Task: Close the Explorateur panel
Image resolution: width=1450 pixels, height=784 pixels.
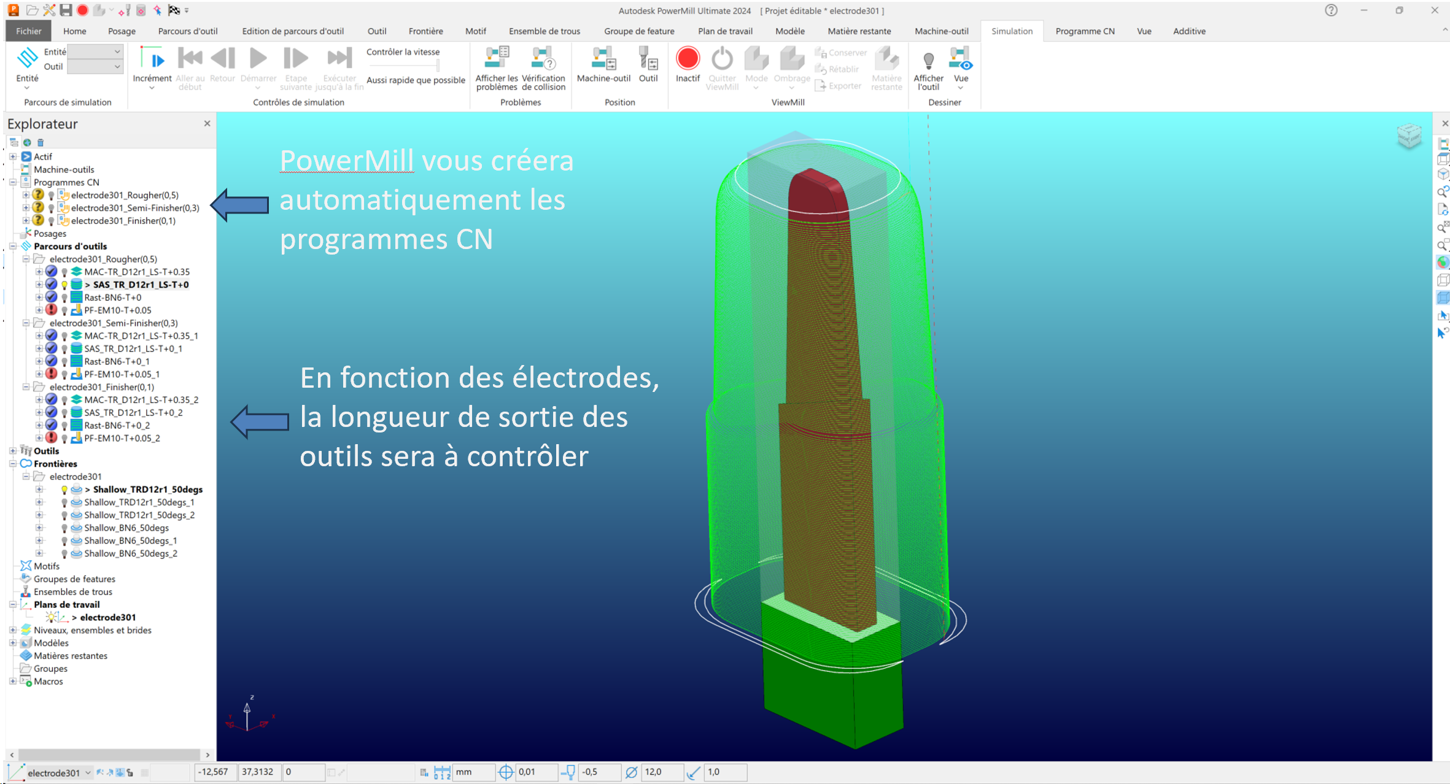Action: pyautogui.click(x=207, y=123)
